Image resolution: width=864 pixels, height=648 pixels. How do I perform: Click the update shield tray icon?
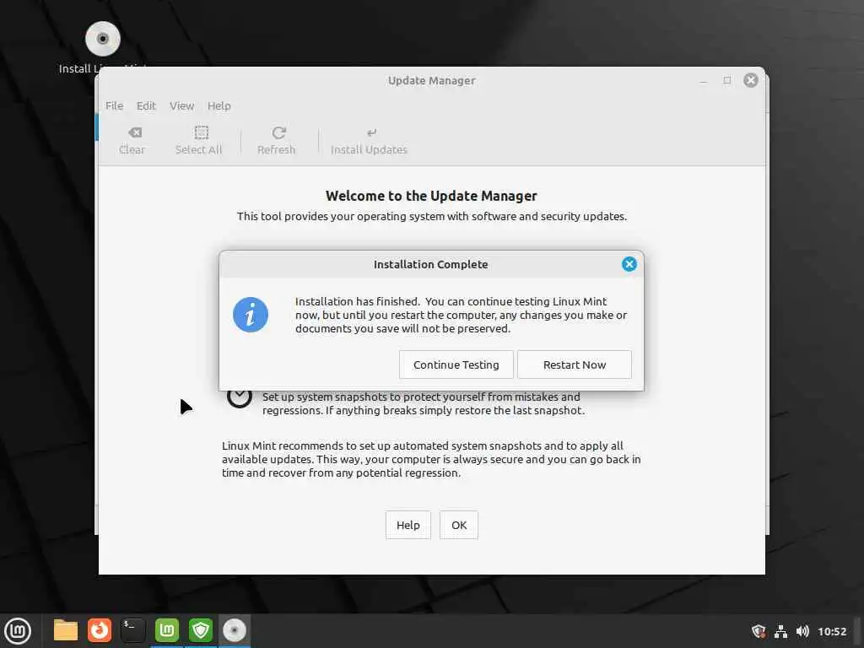759,631
